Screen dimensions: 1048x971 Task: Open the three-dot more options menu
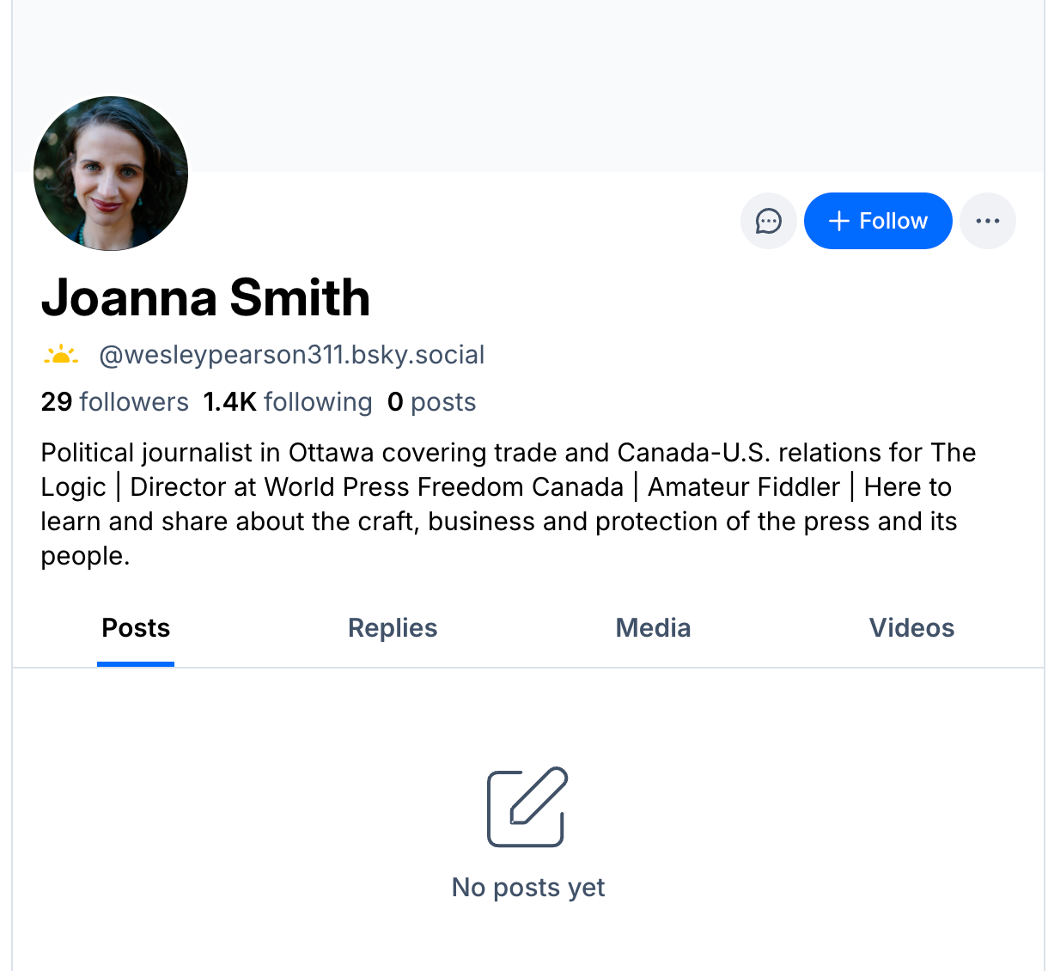click(x=987, y=221)
